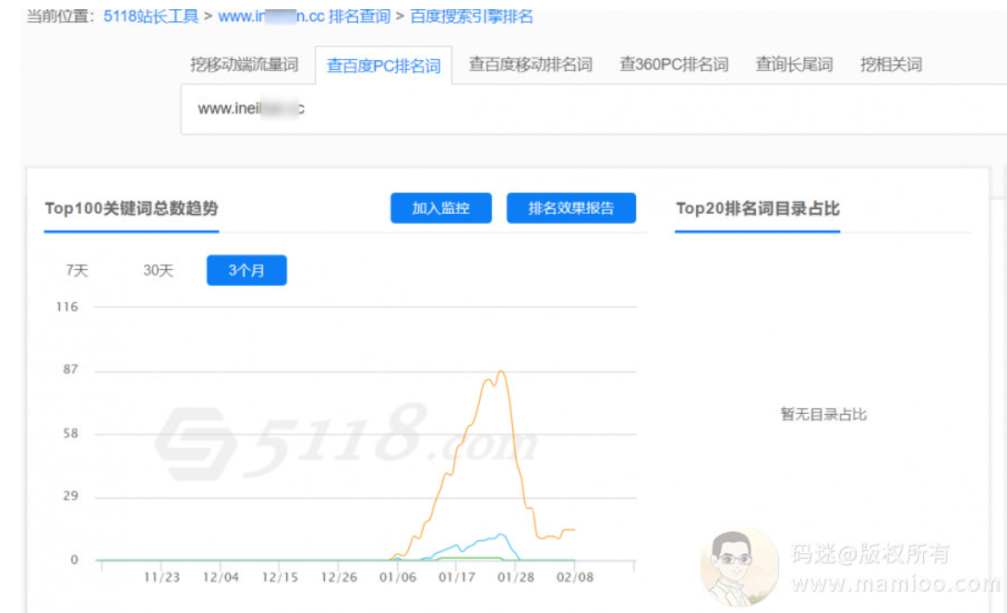
Task: Open the 挖相关词 tab
Action: point(891,65)
